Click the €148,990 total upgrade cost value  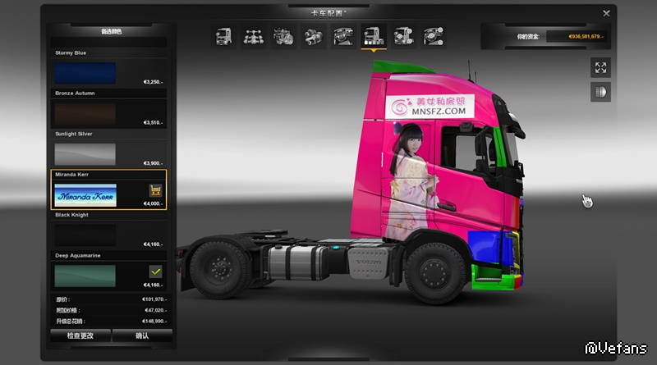pyautogui.click(x=154, y=321)
